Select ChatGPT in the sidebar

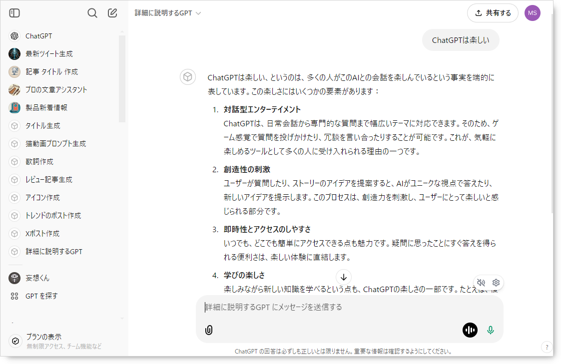click(x=39, y=36)
